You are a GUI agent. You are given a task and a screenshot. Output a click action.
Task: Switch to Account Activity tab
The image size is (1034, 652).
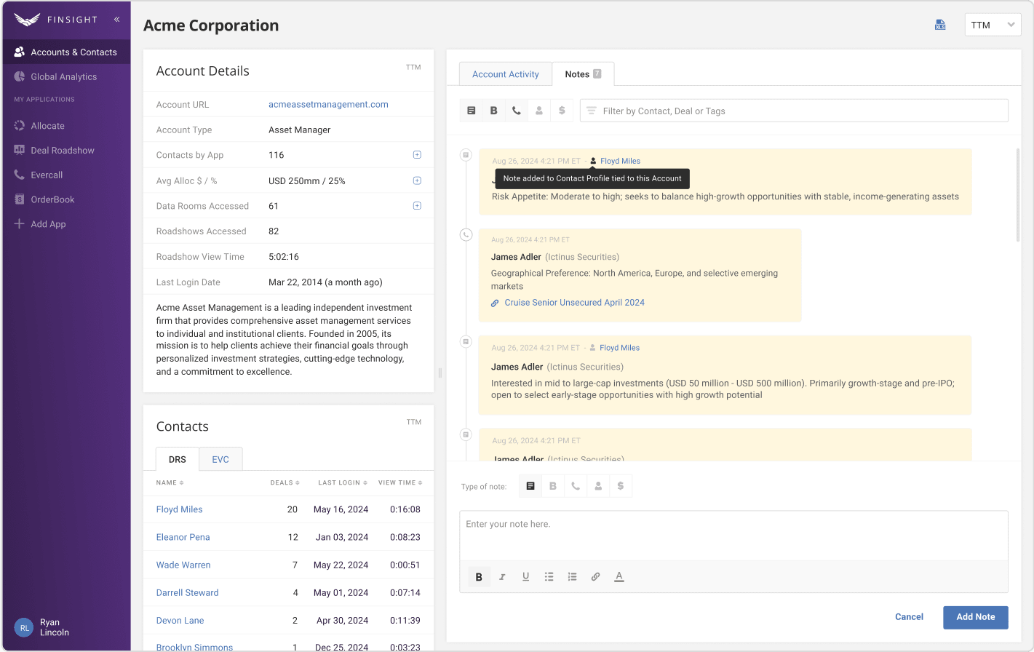(506, 74)
